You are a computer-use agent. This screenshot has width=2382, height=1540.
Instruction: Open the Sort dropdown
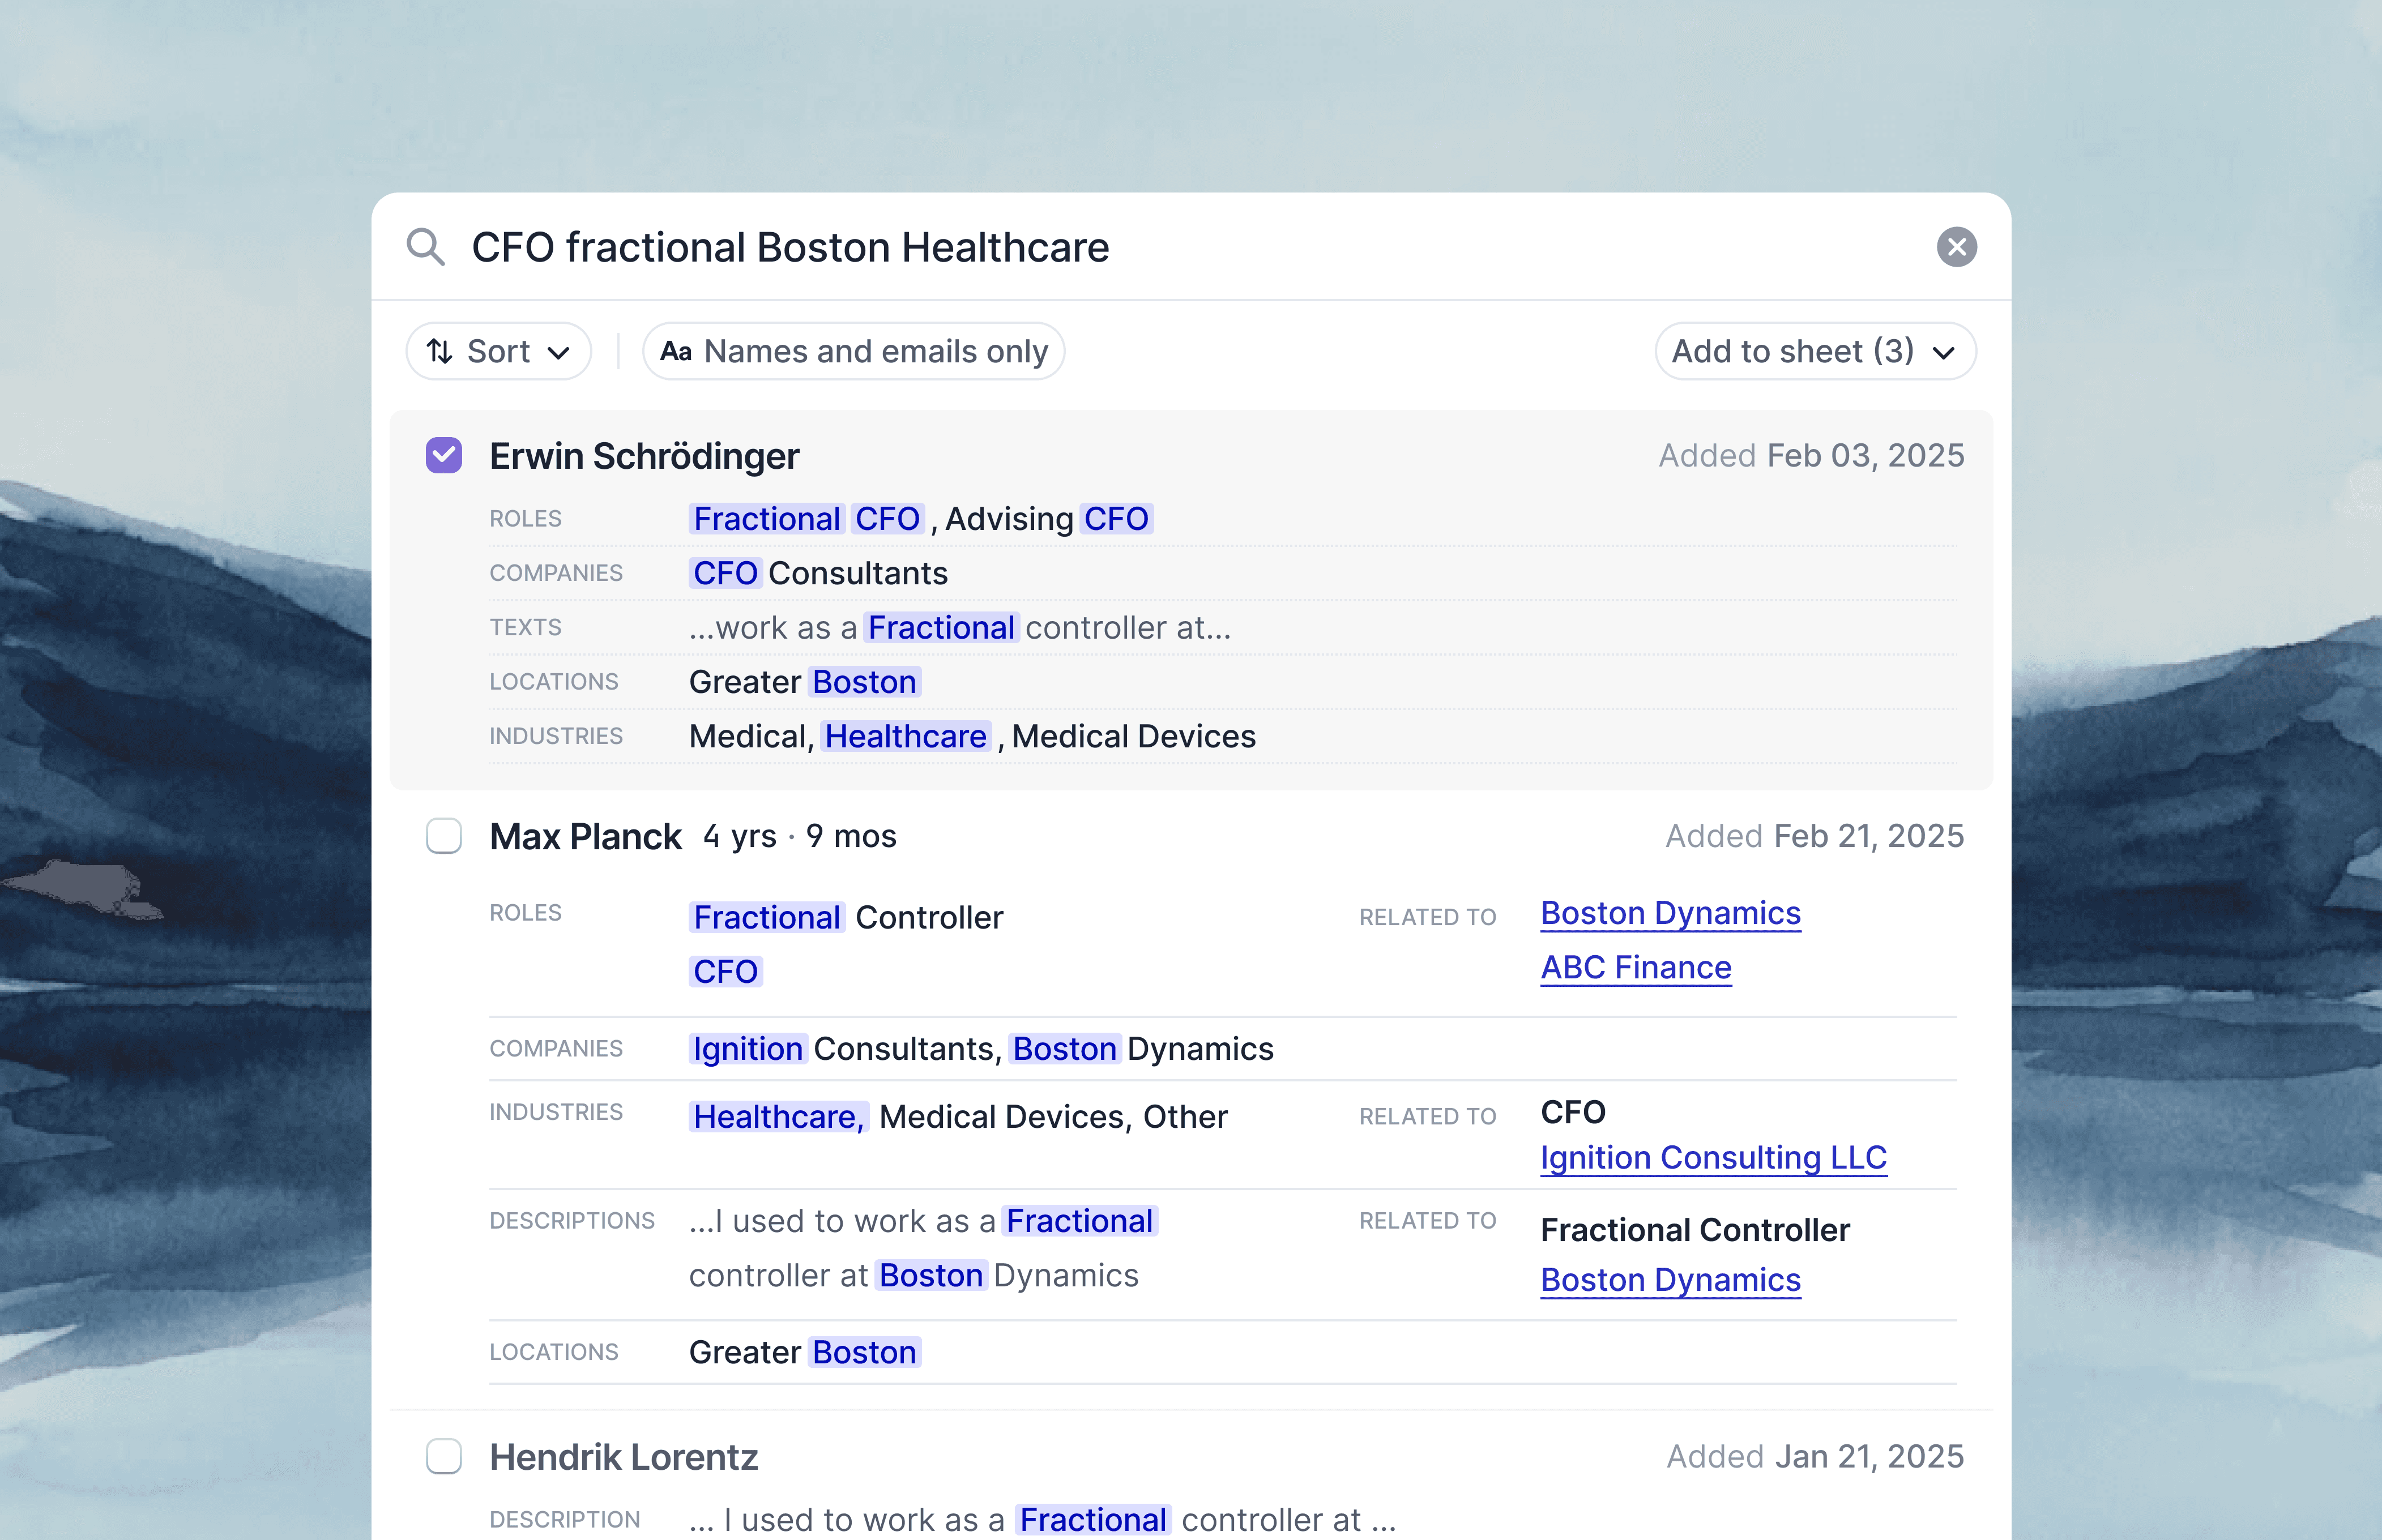499,352
